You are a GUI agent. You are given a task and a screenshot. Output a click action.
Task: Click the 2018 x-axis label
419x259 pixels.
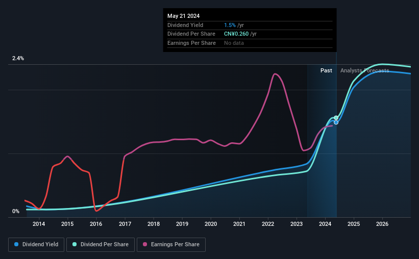[x=154, y=224]
